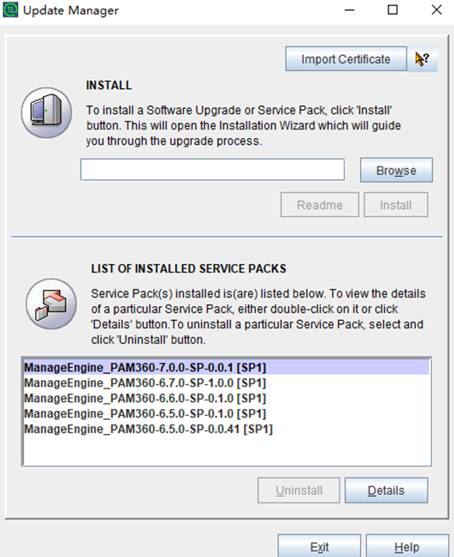The height and width of the screenshot is (557, 454).
Task: Maximize the Update Manager window
Action: point(393,10)
